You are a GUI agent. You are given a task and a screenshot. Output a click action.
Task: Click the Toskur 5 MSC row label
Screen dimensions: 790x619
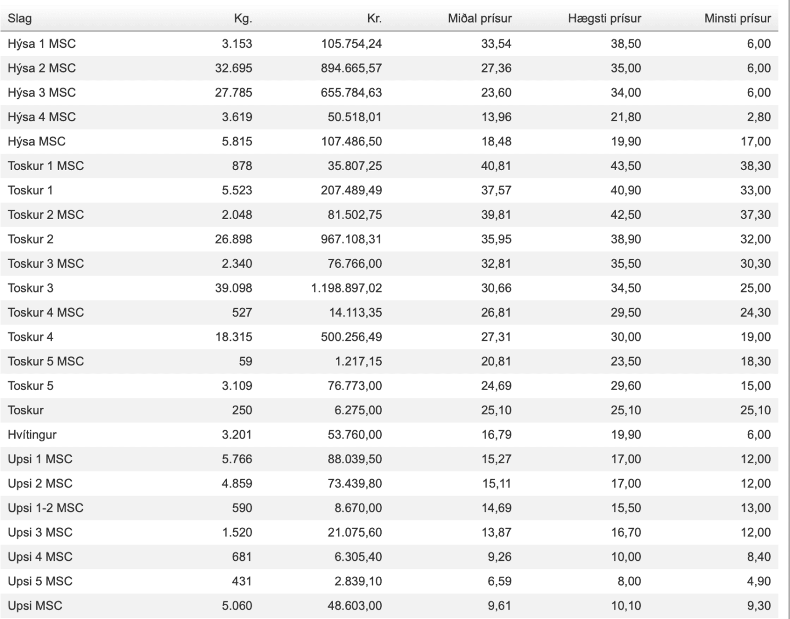pyautogui.click(x=46, y=362)
